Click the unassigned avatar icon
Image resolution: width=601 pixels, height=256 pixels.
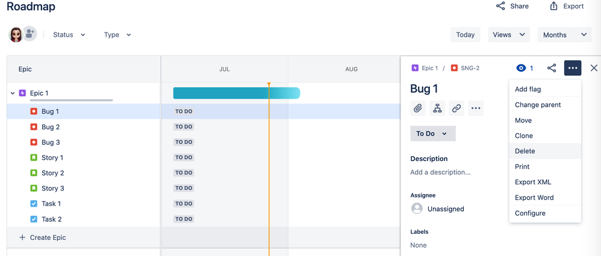coord(417,209)
